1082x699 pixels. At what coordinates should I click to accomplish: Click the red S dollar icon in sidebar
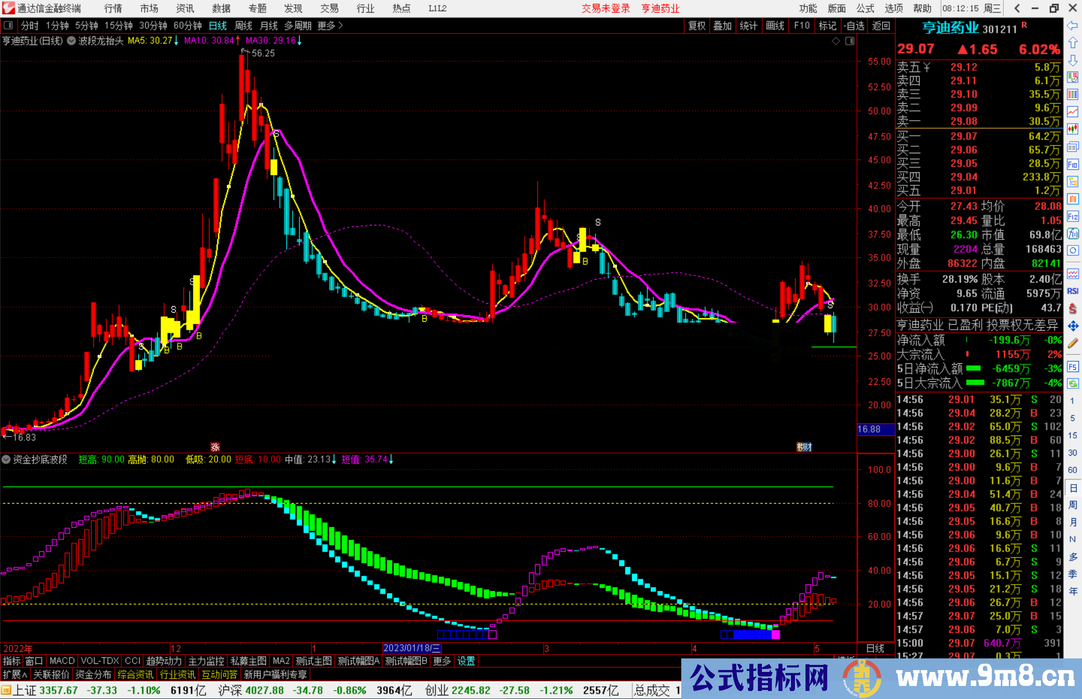click(1072, 309)
